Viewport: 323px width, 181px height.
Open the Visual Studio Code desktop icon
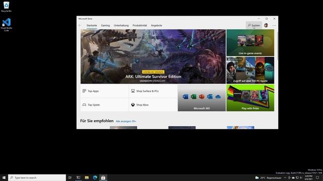(7, 25)
